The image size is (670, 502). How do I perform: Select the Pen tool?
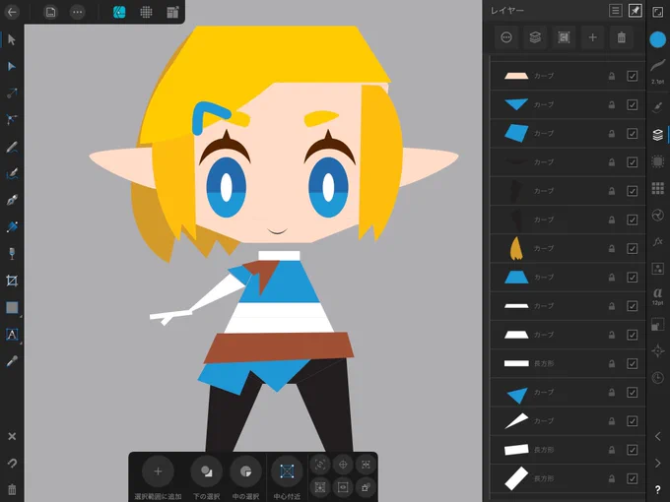tap(12, 200)
